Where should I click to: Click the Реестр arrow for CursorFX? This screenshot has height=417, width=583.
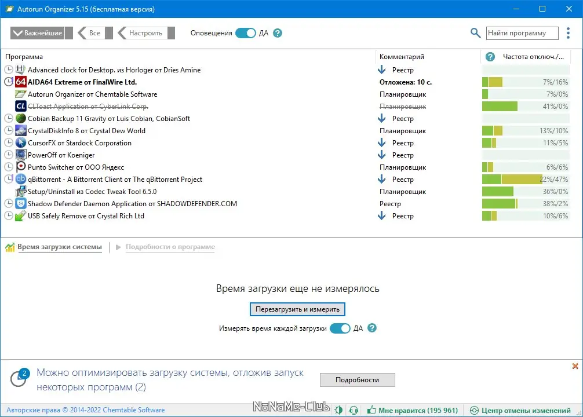tap(381, 142)
